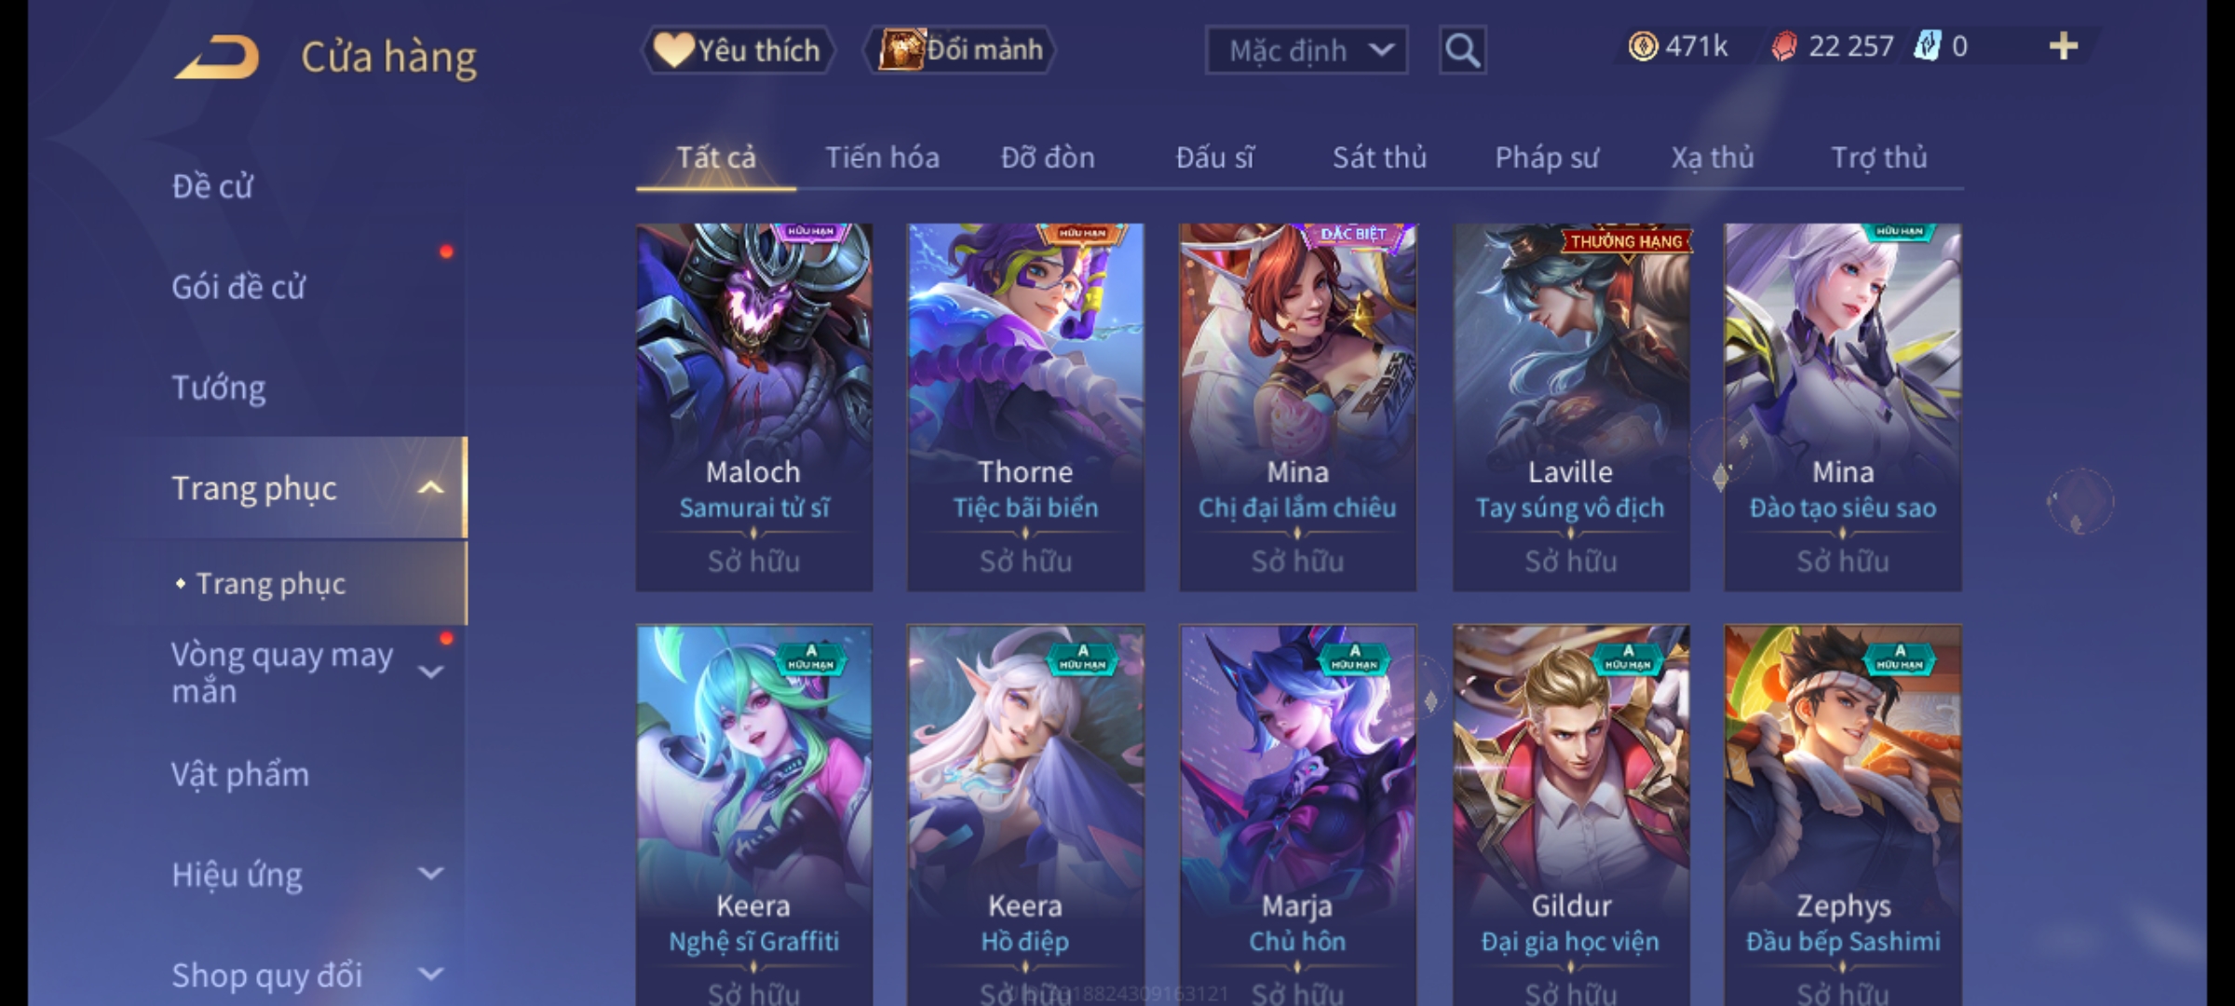
Task: Collapse the Trang phục sidebar section
Action: tap(430, 488)
